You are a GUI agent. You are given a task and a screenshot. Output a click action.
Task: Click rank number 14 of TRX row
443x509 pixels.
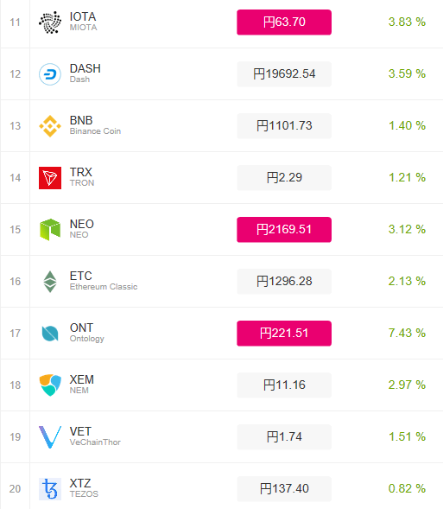(x=16, y=178)
